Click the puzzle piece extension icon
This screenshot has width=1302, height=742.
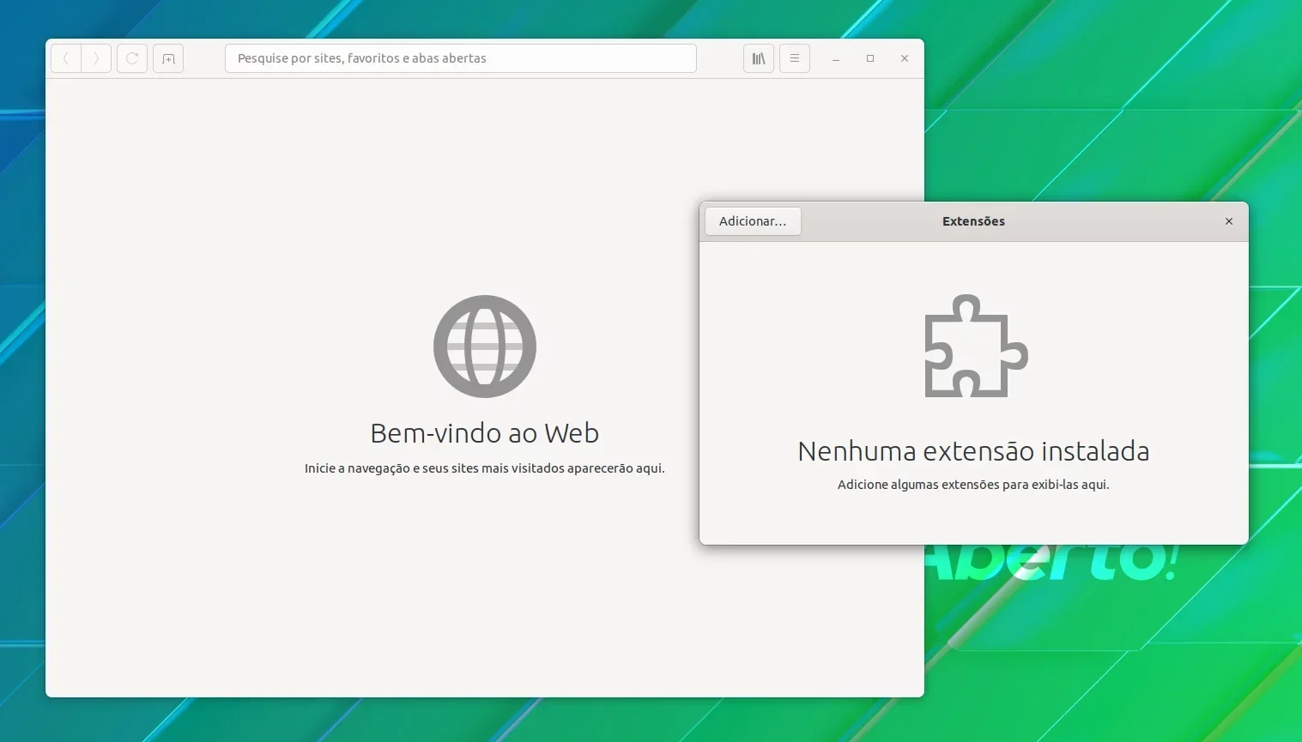(976, 346)
